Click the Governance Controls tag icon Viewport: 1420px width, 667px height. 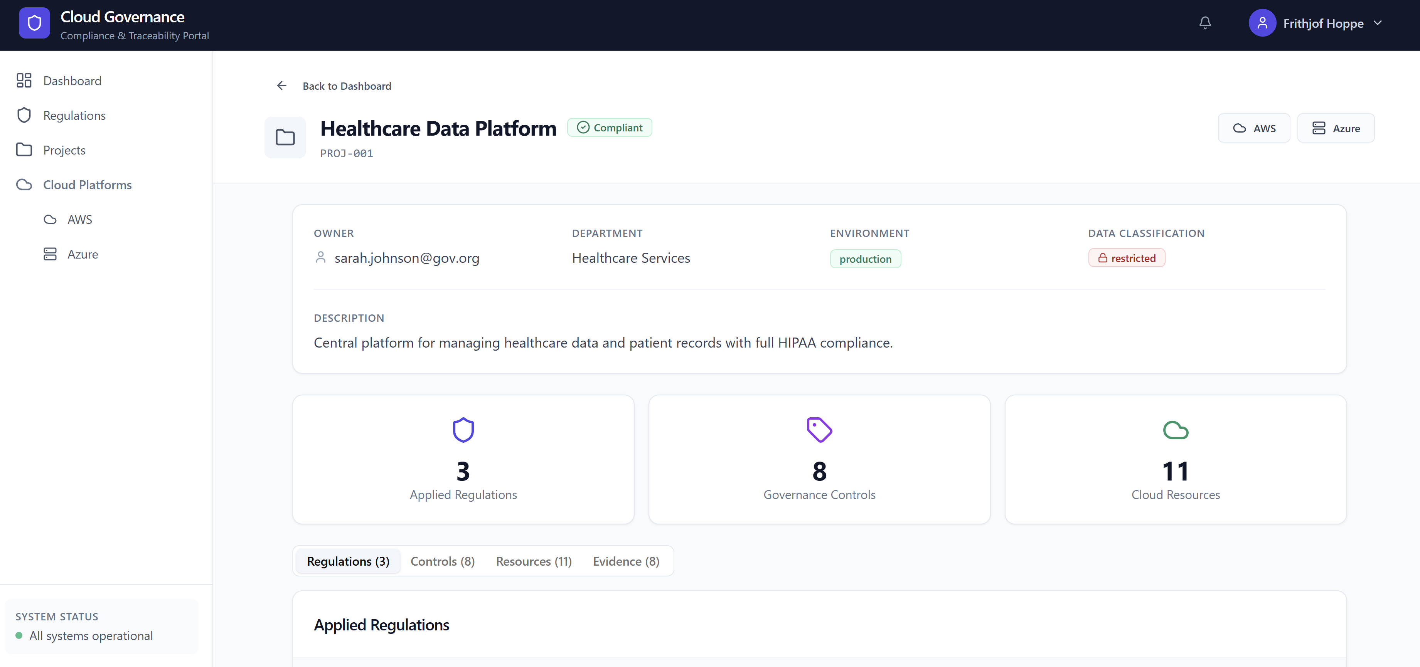tap(819, 430)
